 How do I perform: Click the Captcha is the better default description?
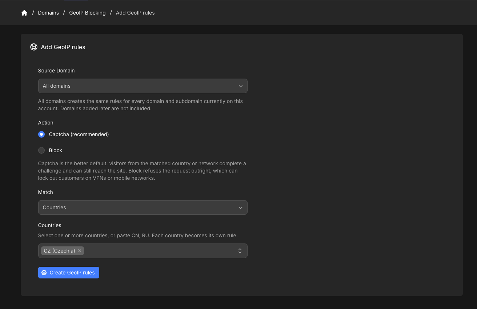tap(142, 171)
